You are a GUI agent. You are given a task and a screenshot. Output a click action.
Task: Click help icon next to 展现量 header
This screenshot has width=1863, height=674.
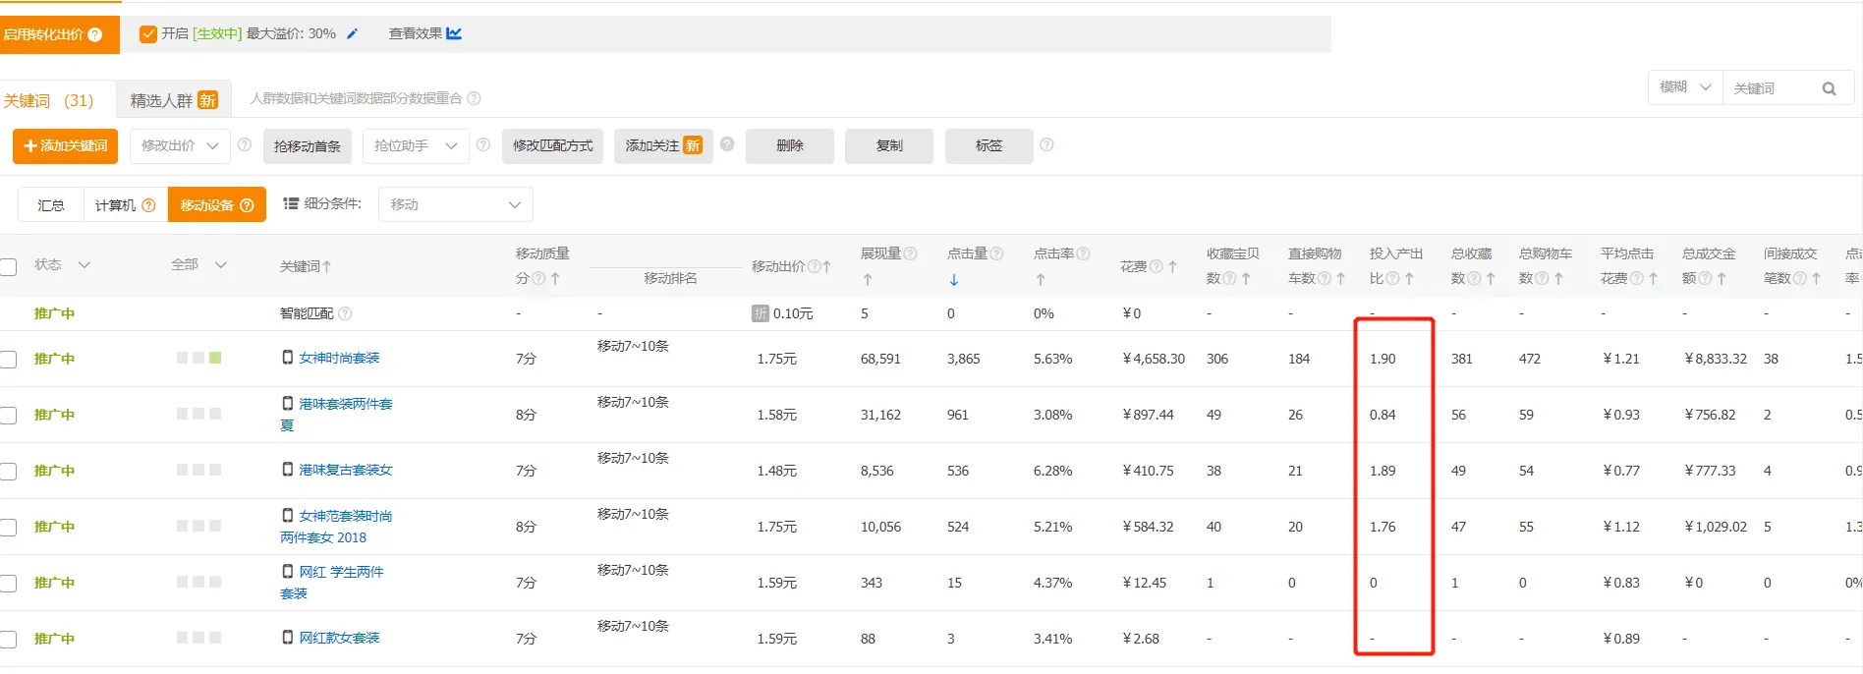pos(910,253)
